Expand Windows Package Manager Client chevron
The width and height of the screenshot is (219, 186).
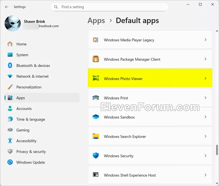click(x=206, y=59)
